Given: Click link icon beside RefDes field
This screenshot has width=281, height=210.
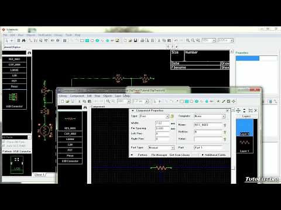Looking at the screenshot, I should pos(225,132).
